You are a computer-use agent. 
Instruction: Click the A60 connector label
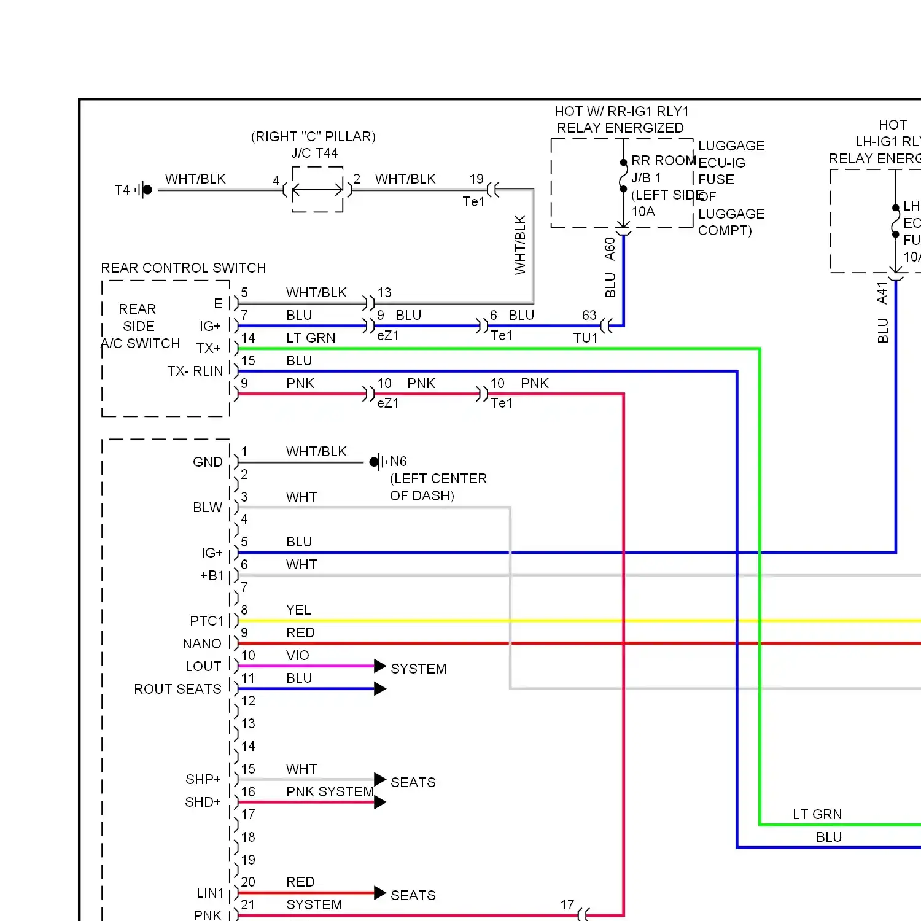pyautogui.click(x=610, y=249)
